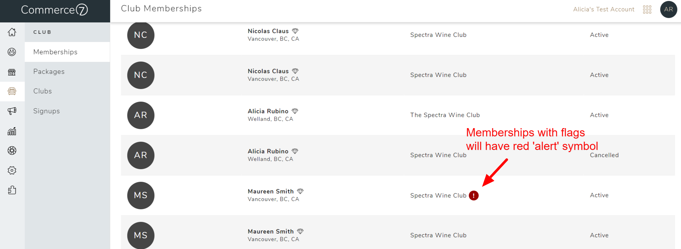Select the Memberships menu item
The image size is (681, 249).
click(x=55, y=52)
